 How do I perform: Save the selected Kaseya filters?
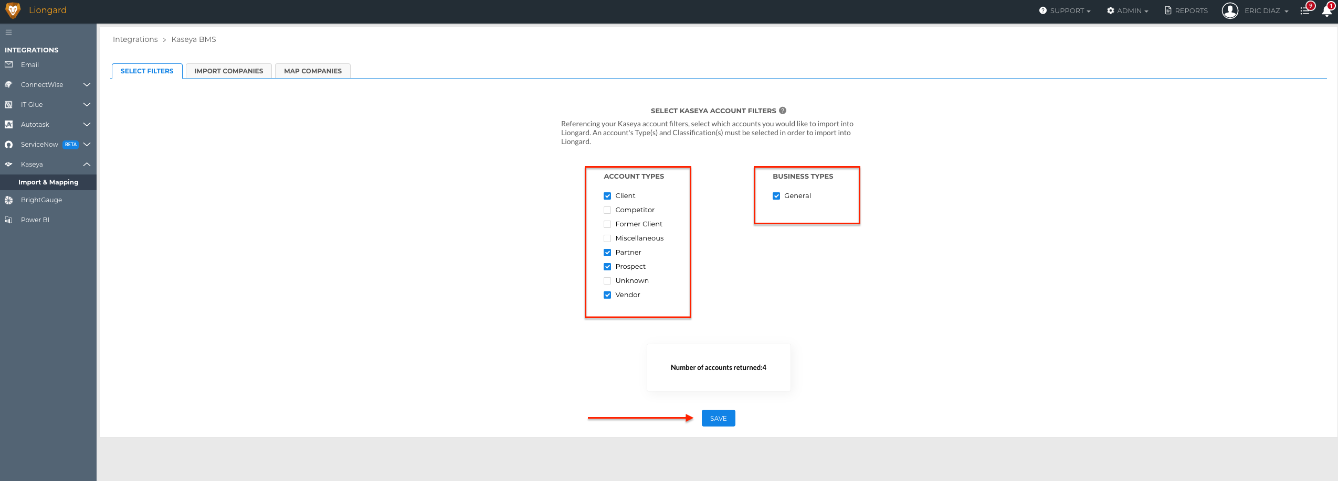[718, 418]
